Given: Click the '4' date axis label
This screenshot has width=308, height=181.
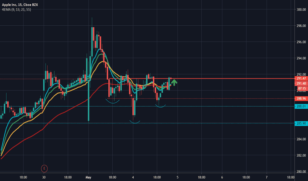Looking at the screenshot, I should [133, 177].
